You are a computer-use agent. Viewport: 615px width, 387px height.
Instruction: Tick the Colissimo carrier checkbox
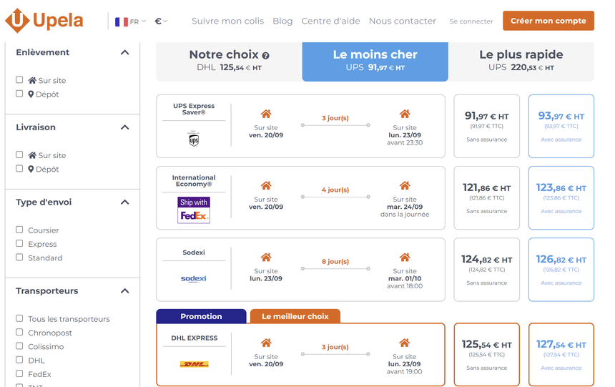point(19,346)
